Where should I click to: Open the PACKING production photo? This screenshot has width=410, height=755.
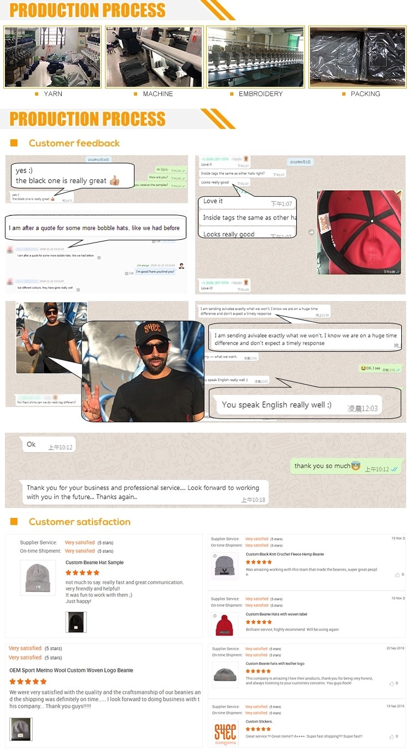(x=358, y=57)
